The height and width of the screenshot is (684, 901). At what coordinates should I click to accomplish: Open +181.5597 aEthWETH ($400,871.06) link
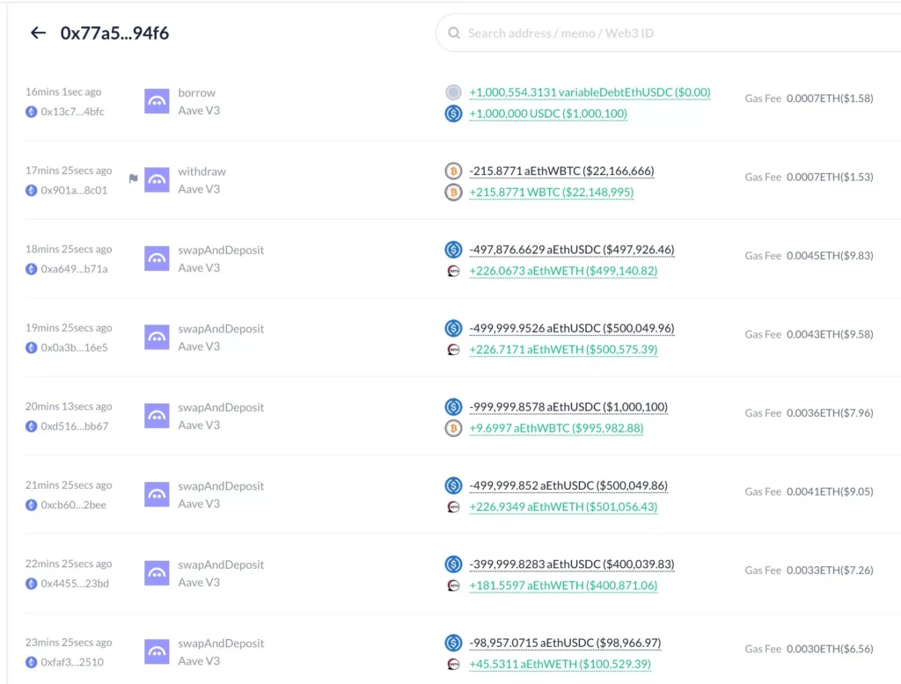pos(563,586)
